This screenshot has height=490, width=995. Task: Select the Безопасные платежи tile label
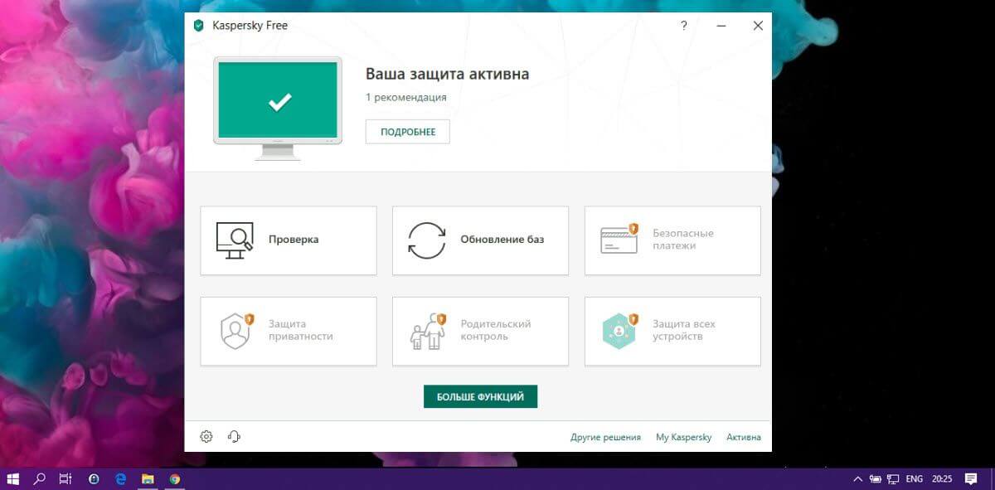pyautogui.click(x=683, y=240)
